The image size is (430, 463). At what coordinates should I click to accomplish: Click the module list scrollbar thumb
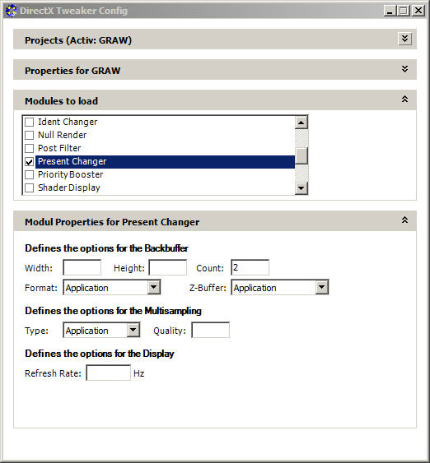(301, 155)
